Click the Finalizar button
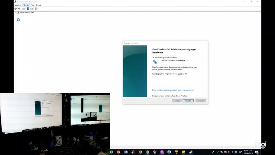Viewport: 275px width, 155px height. pos(188,101)
